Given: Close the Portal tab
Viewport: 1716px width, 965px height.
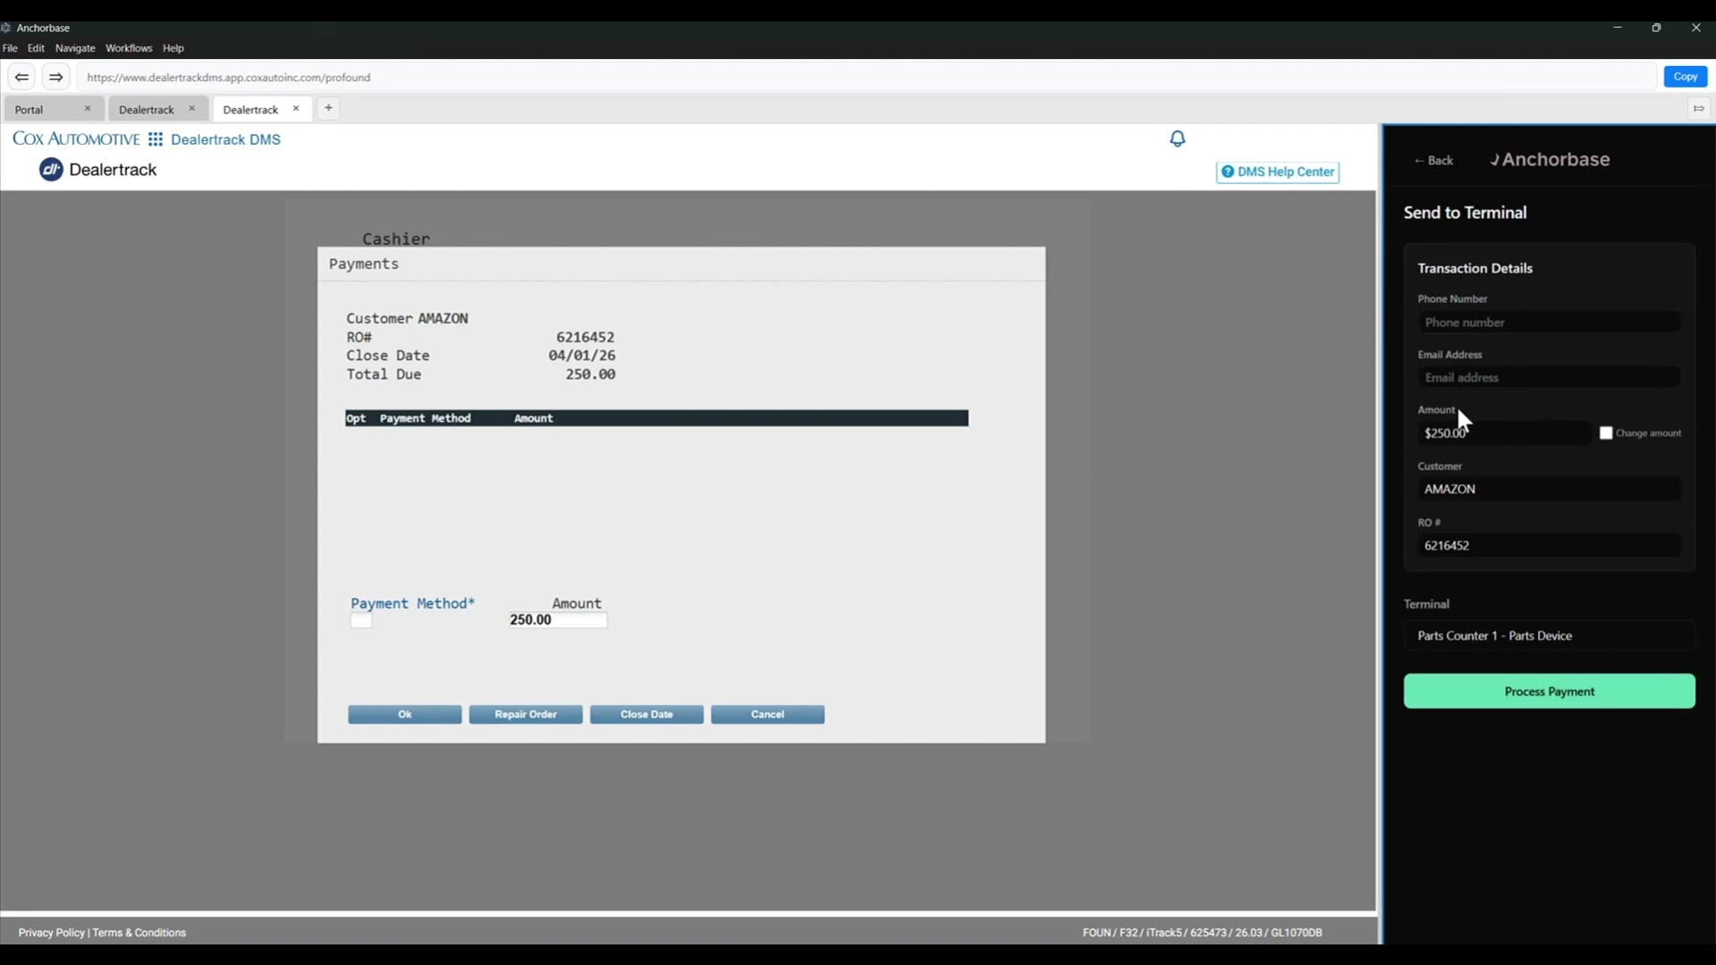Looking at the screenshot, I should pyautogui.click(x=88, y=109).
